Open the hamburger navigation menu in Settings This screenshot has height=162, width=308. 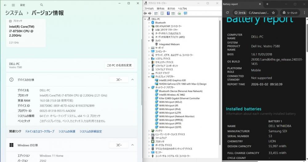click(x=13, y=5)
